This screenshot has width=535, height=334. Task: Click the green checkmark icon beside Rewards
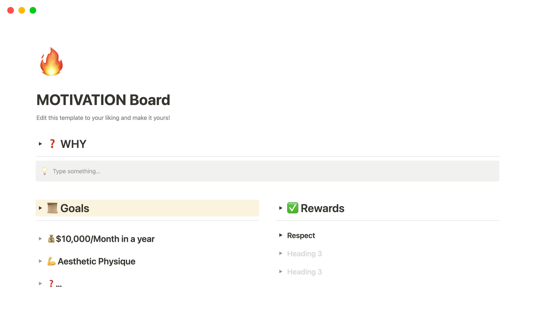click(292, 208)
